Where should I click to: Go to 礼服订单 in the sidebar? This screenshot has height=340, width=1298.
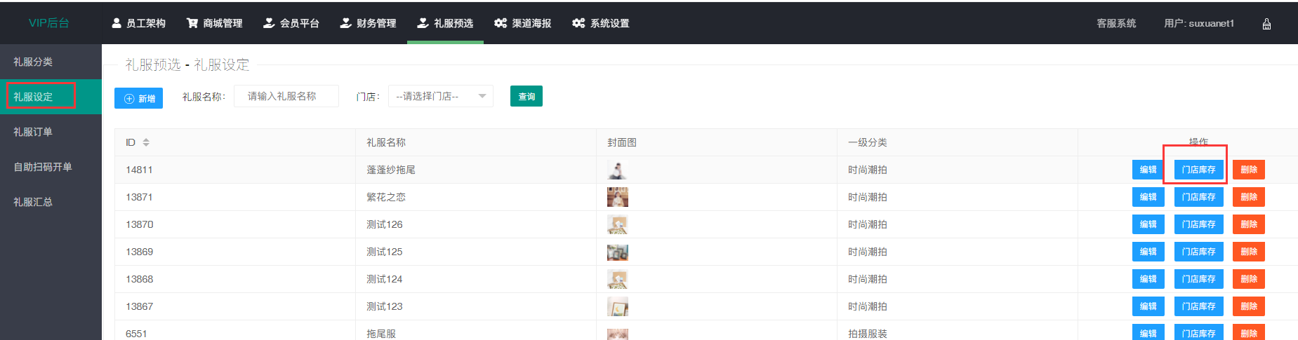tap(33, 132)
